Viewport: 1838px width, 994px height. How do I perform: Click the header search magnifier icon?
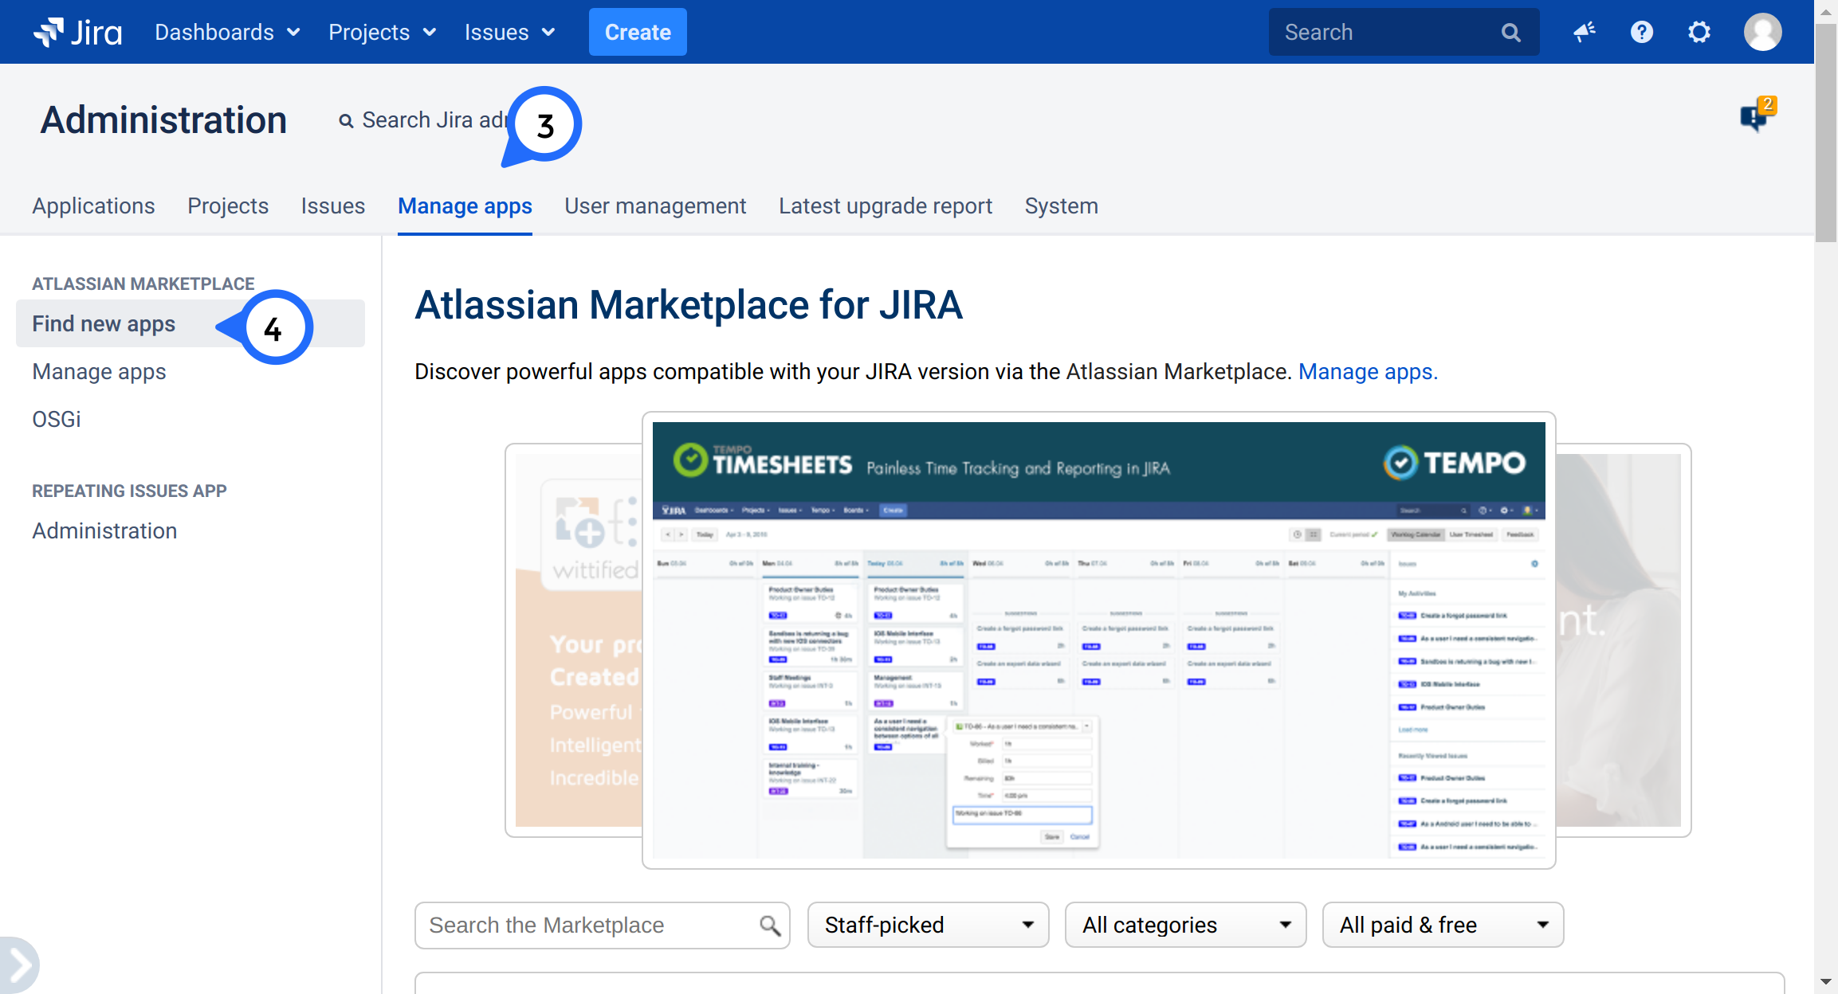[1510, 33]
